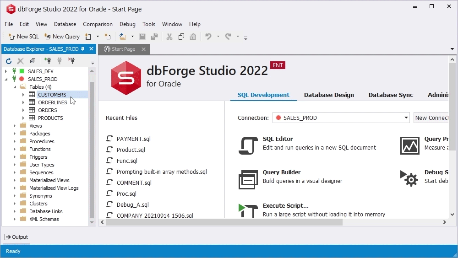Click the Query Profiler chart icon
This screenshot has width=458, height=258.
[410, 145]
